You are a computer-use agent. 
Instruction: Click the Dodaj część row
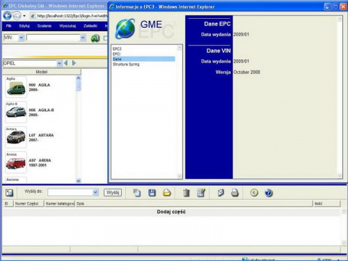pos(171,212)
